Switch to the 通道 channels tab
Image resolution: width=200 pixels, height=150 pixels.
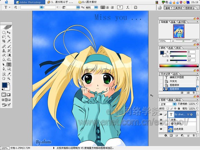point(171,100)
